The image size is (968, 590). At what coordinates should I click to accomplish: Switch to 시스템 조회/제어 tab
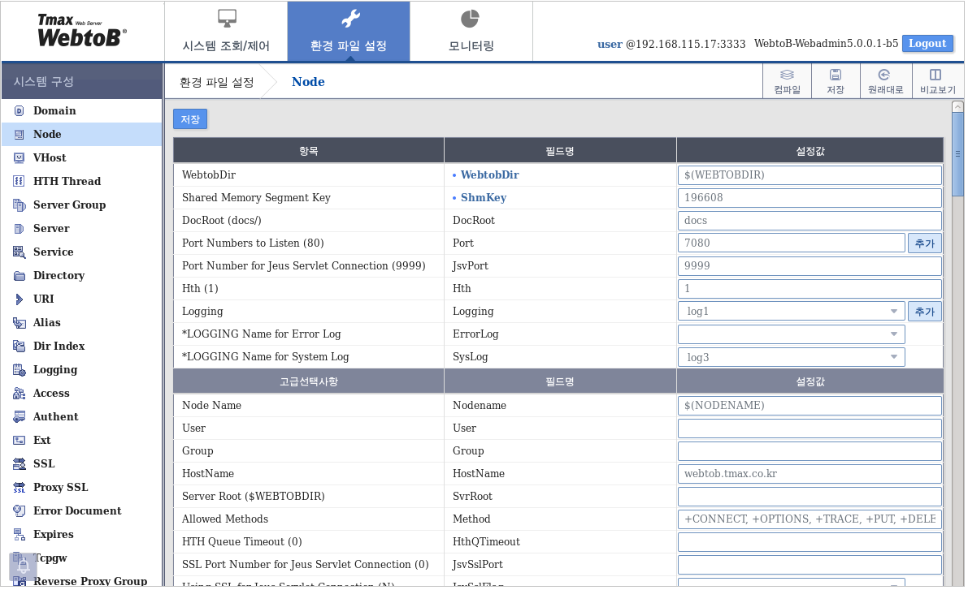225,31
